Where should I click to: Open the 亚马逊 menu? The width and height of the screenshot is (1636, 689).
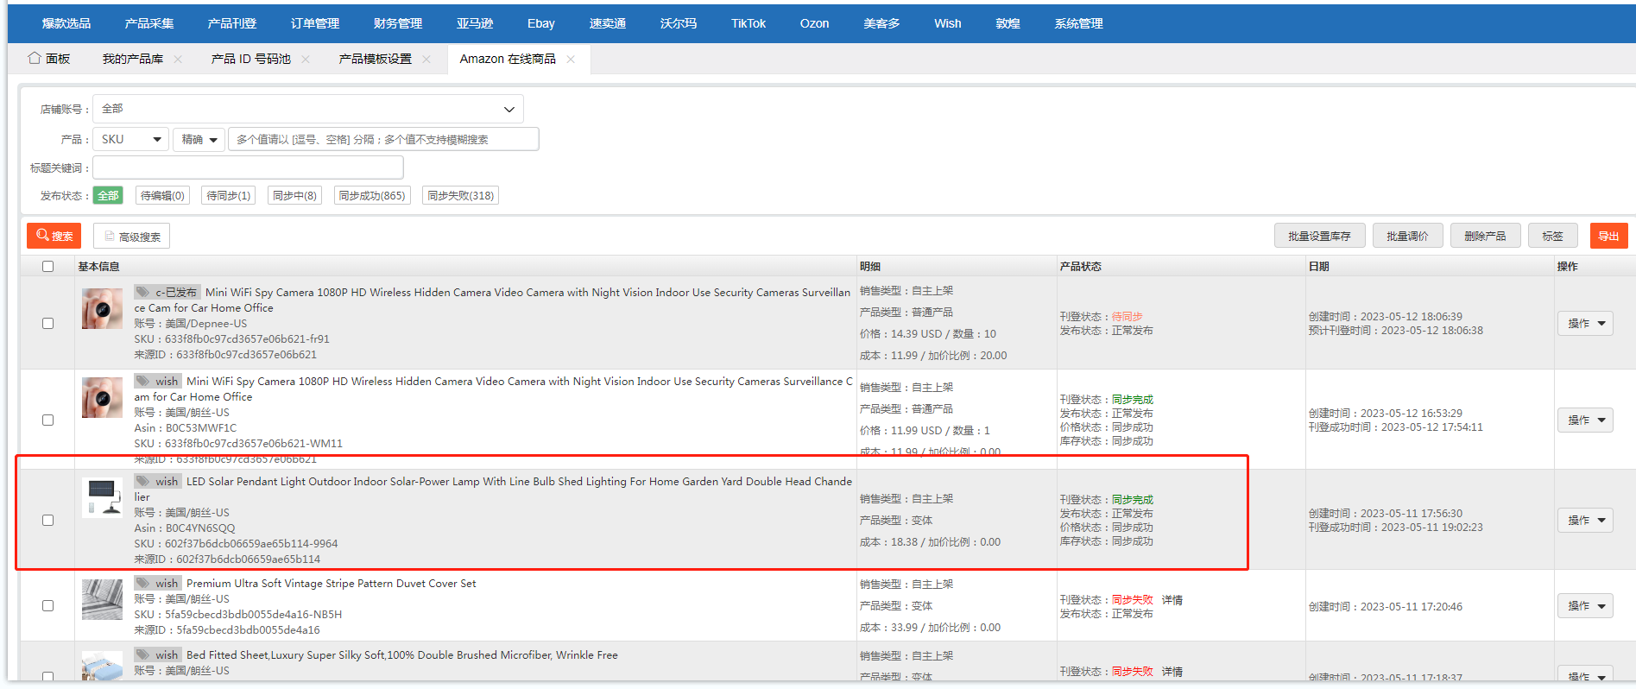point(475,23)
